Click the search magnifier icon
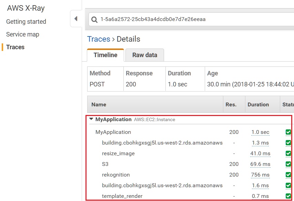The image size is (294, 201). pos(94,19)
